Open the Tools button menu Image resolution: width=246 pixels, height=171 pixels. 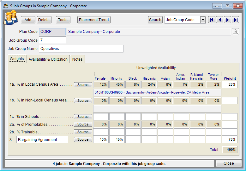[63, 20]
